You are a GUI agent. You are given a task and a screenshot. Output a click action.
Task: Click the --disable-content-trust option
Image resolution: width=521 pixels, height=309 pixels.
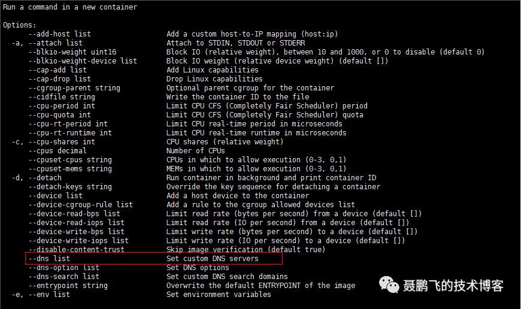tap(77, 249)
